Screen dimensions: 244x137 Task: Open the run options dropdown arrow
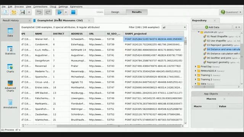tap(66, 12)
